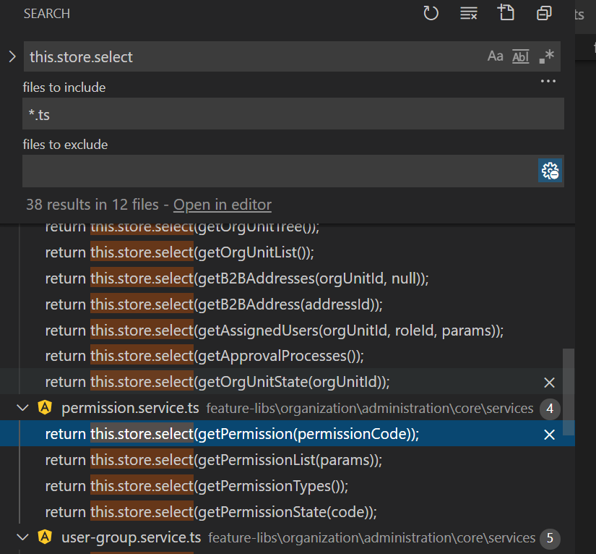Dismiss the getOrgUnitState match
This screenshot has width=596, height=554.
pyautogui.click(x=549, y=382)
